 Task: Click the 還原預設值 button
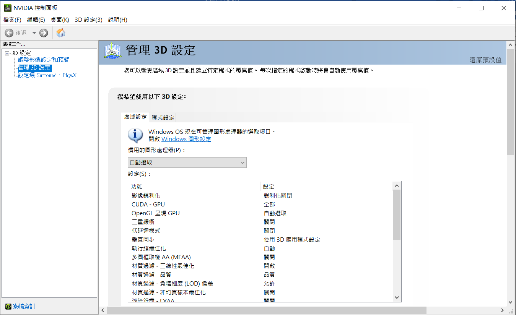tap(485, 60)
